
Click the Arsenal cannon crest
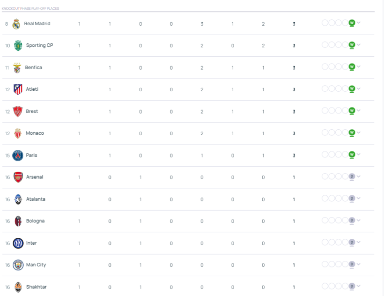(18, 177)
